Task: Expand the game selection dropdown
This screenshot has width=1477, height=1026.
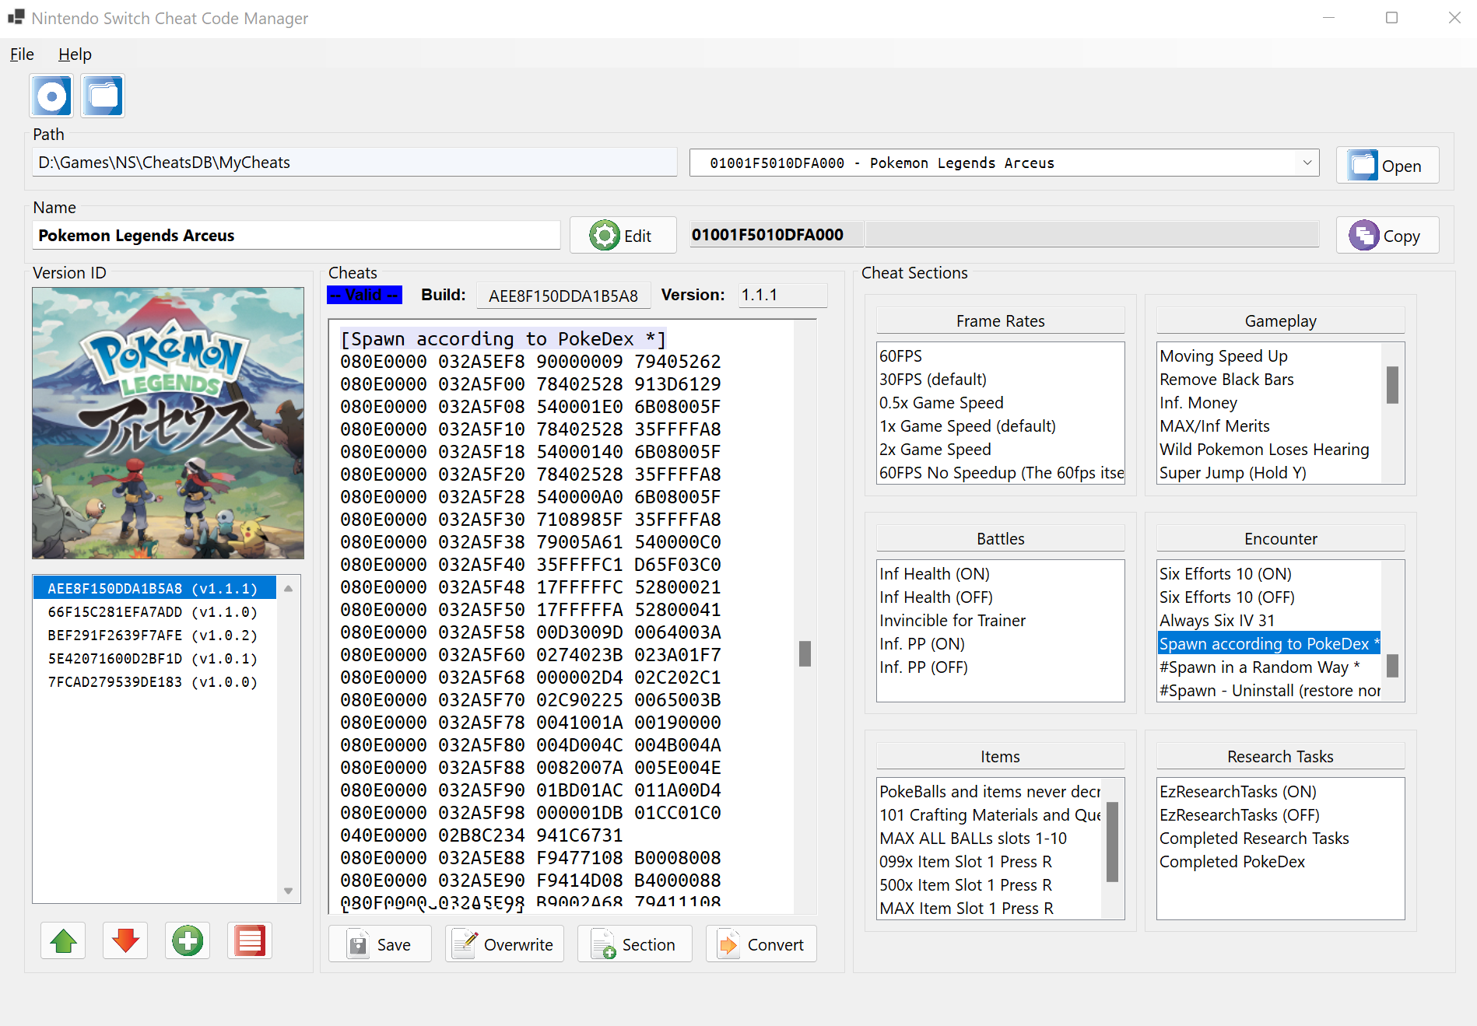Action: tap(1307, 163)
